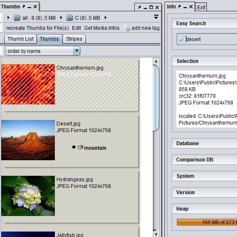Close the Info tab with its X
The image size is (237, 237).
tap(191, 7)
